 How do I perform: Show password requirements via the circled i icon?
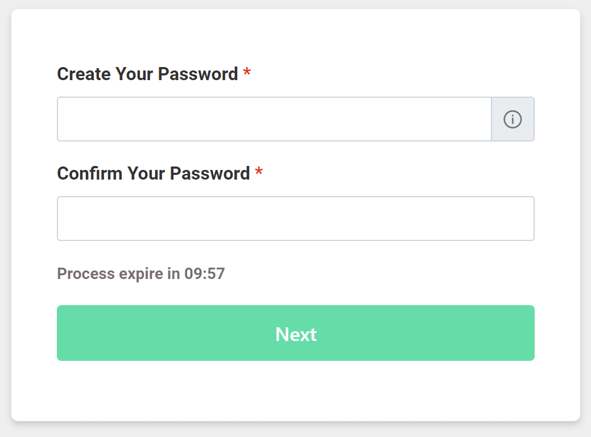pyautogui.click(x=513, y=119)
